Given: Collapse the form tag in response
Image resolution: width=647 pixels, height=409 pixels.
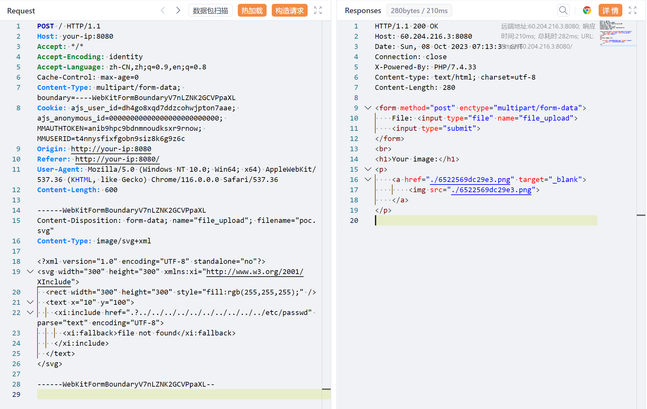Looking at the screenshot, I should (x=368, y=108).
